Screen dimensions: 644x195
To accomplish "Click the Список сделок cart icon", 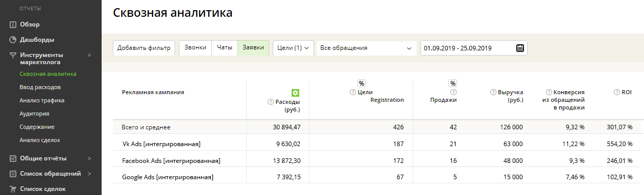I will click(13, 189).
